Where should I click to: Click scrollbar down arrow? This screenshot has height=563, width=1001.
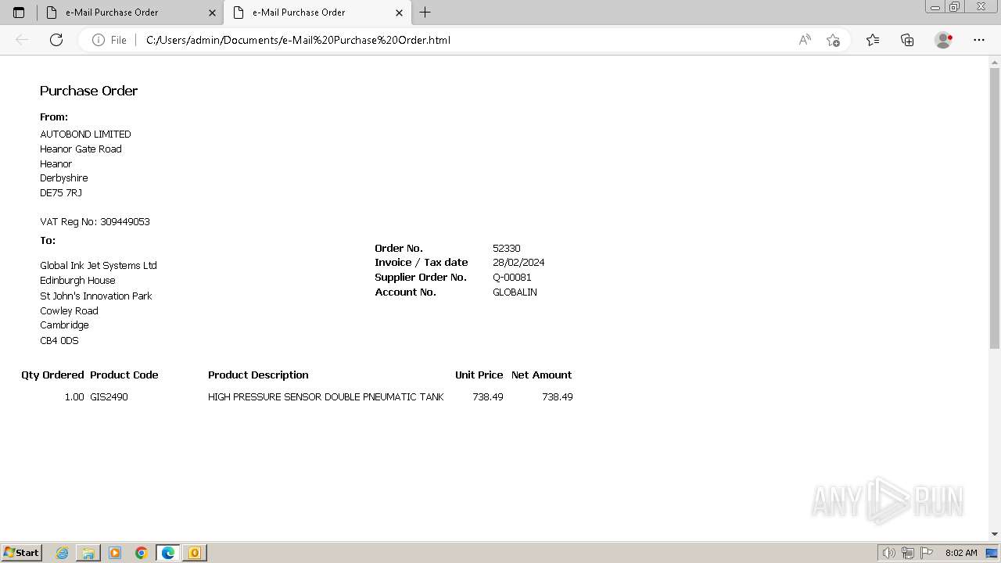pos(995,534)
